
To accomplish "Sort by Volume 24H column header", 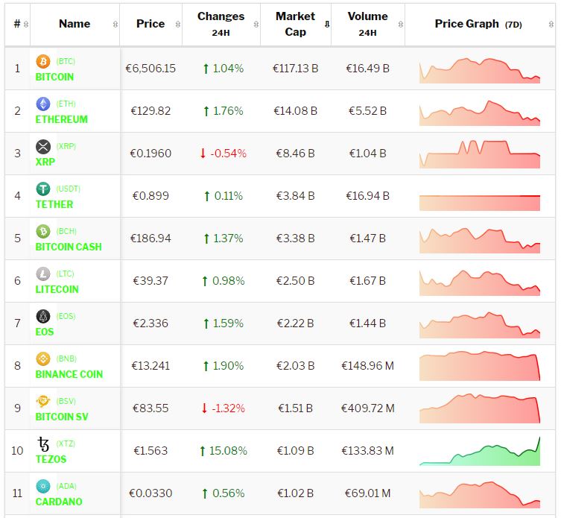I will pyautogui.click(x=367, y=24).
